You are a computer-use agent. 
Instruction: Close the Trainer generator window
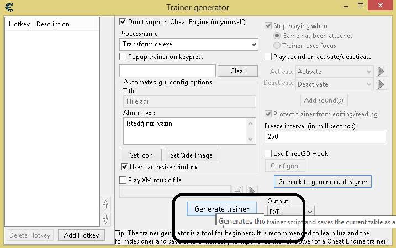pyautogui.click(x=381, y=6)
